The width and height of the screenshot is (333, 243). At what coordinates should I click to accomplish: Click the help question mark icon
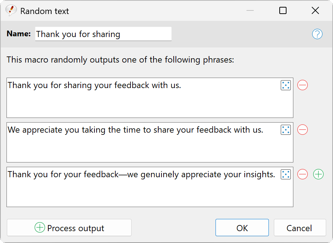(x=317, y=34)
